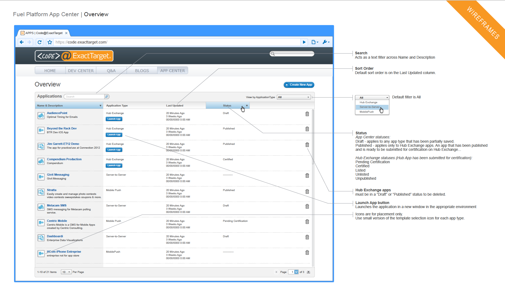Click the browser back arrow

pyautogui.click(x=22, y=42)
